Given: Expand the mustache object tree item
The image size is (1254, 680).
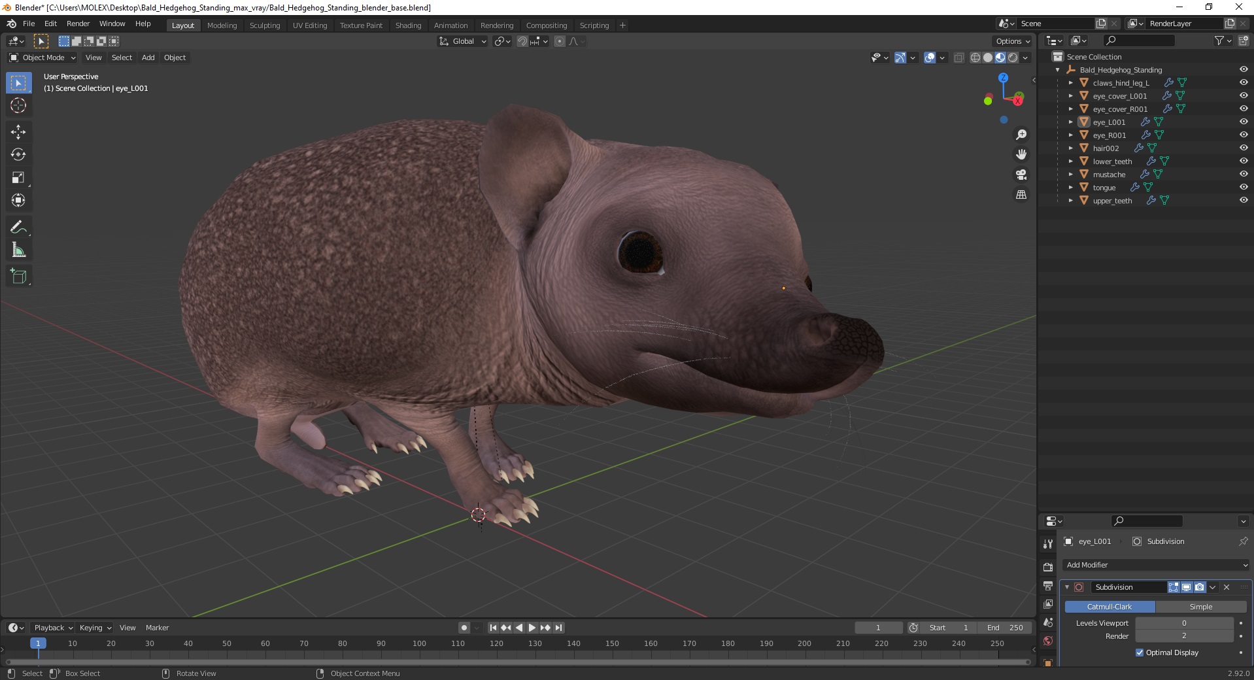Looking at the screenshot, I should point(1070,175).
